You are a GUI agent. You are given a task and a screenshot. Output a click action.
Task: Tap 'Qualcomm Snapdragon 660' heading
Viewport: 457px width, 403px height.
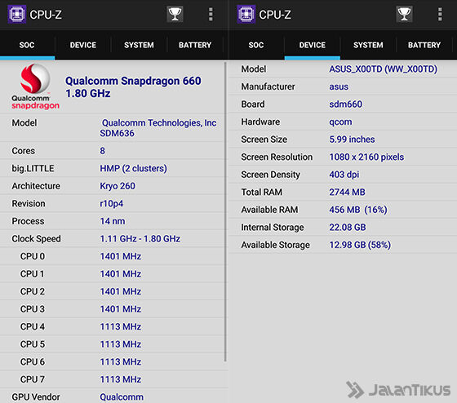pyautogui.click(x=133, y=81)
